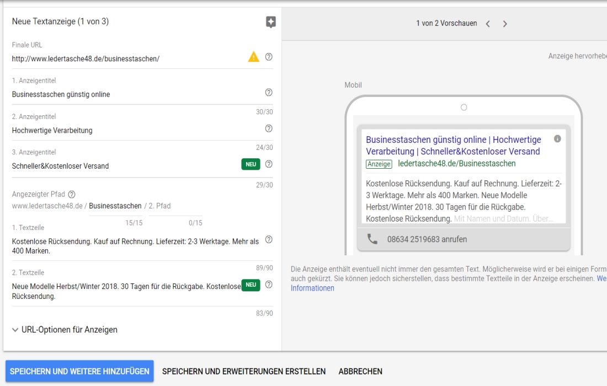Go to the next ad preview
607x386 pixels.
pos(505,24)
